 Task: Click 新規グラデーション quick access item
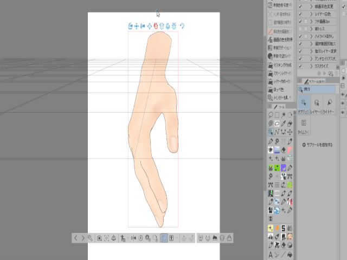280,48
